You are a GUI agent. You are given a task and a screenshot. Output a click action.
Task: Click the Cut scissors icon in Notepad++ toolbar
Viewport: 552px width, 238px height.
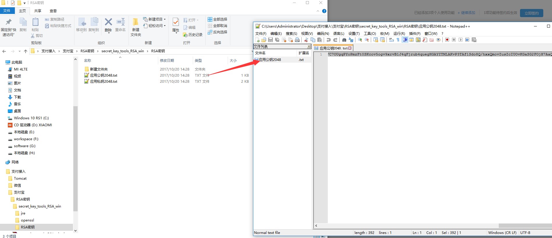306,40
